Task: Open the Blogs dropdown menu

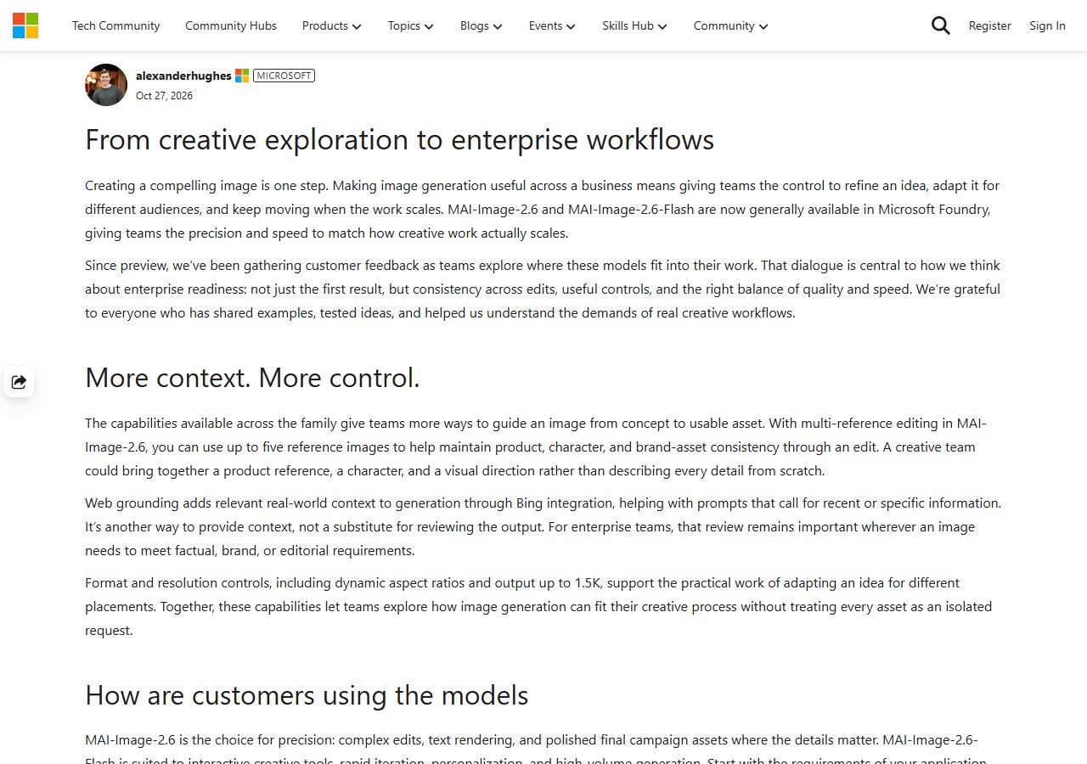Action: tap(482, 25)
